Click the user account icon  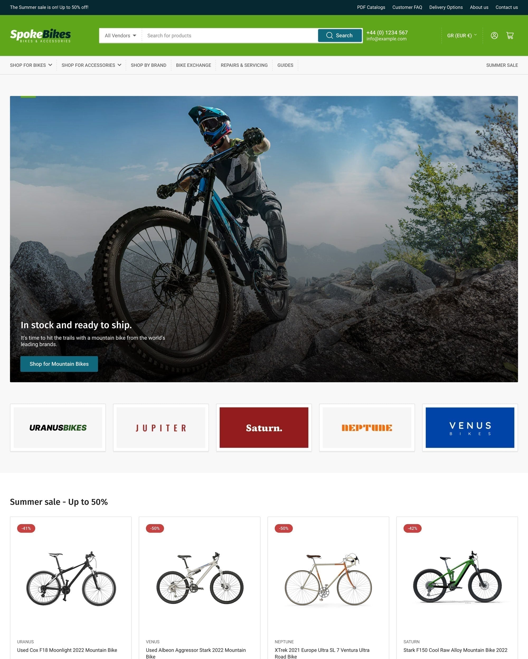[493, 35]
